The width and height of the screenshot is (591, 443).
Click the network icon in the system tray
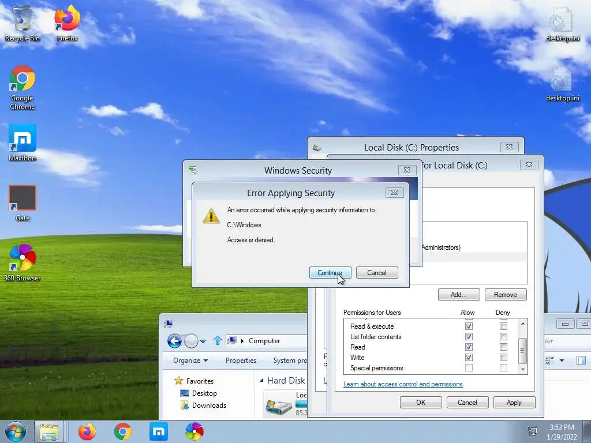(x=533, y=431)
